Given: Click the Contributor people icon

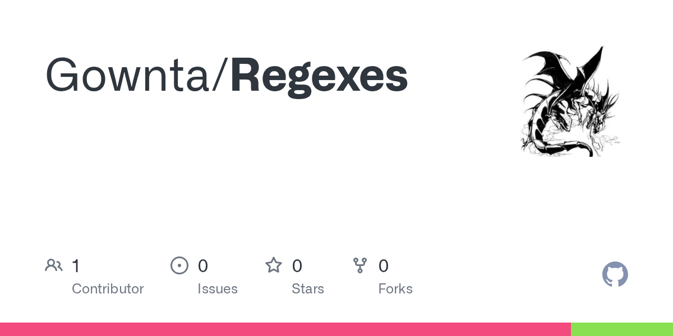Looking at the screenshot, I should 54,265.
